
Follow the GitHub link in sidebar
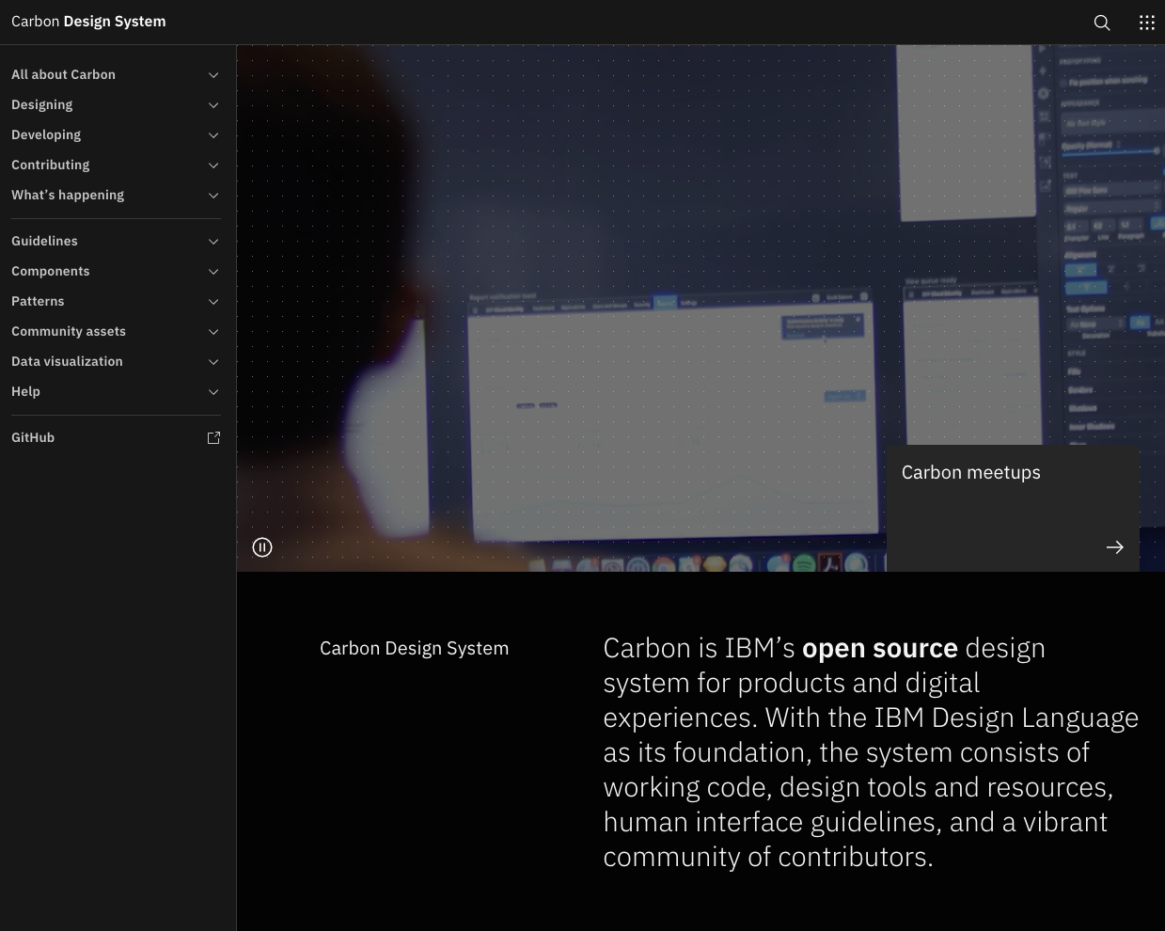coord(117,437)
